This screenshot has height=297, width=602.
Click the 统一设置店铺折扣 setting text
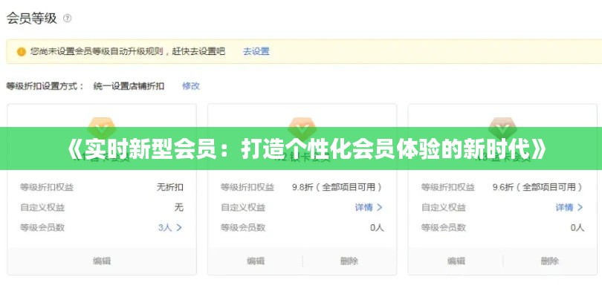(129, 86)
